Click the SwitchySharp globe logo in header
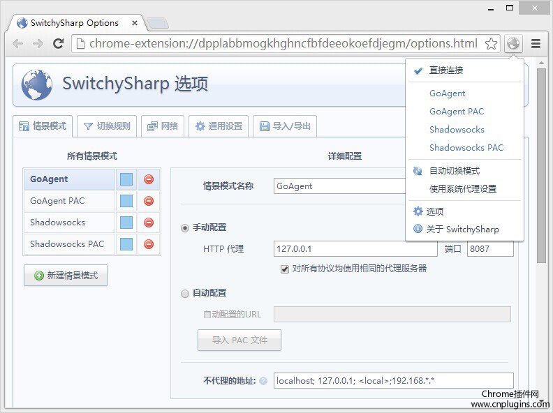The width and height of the screenshot is (553, 413). pos(37,85)
